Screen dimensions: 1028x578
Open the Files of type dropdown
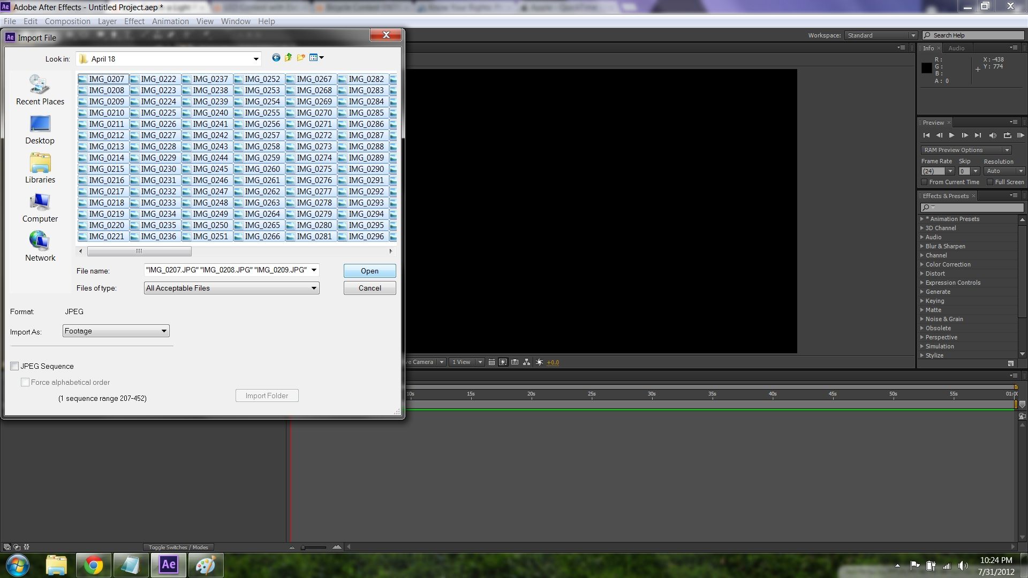pyautogui.click(x=231, y=288)
